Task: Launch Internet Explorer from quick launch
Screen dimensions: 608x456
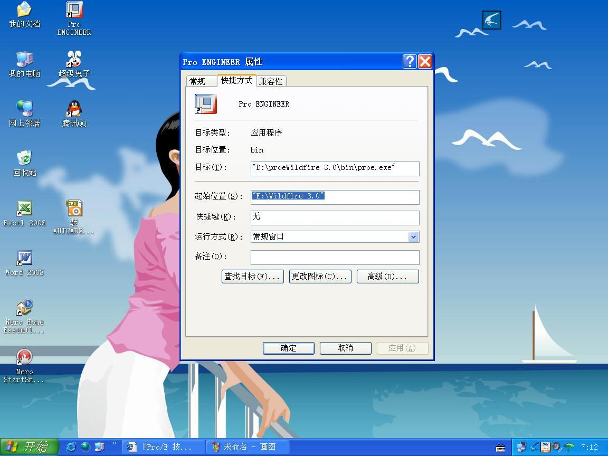Action: (x=71, y=447)
